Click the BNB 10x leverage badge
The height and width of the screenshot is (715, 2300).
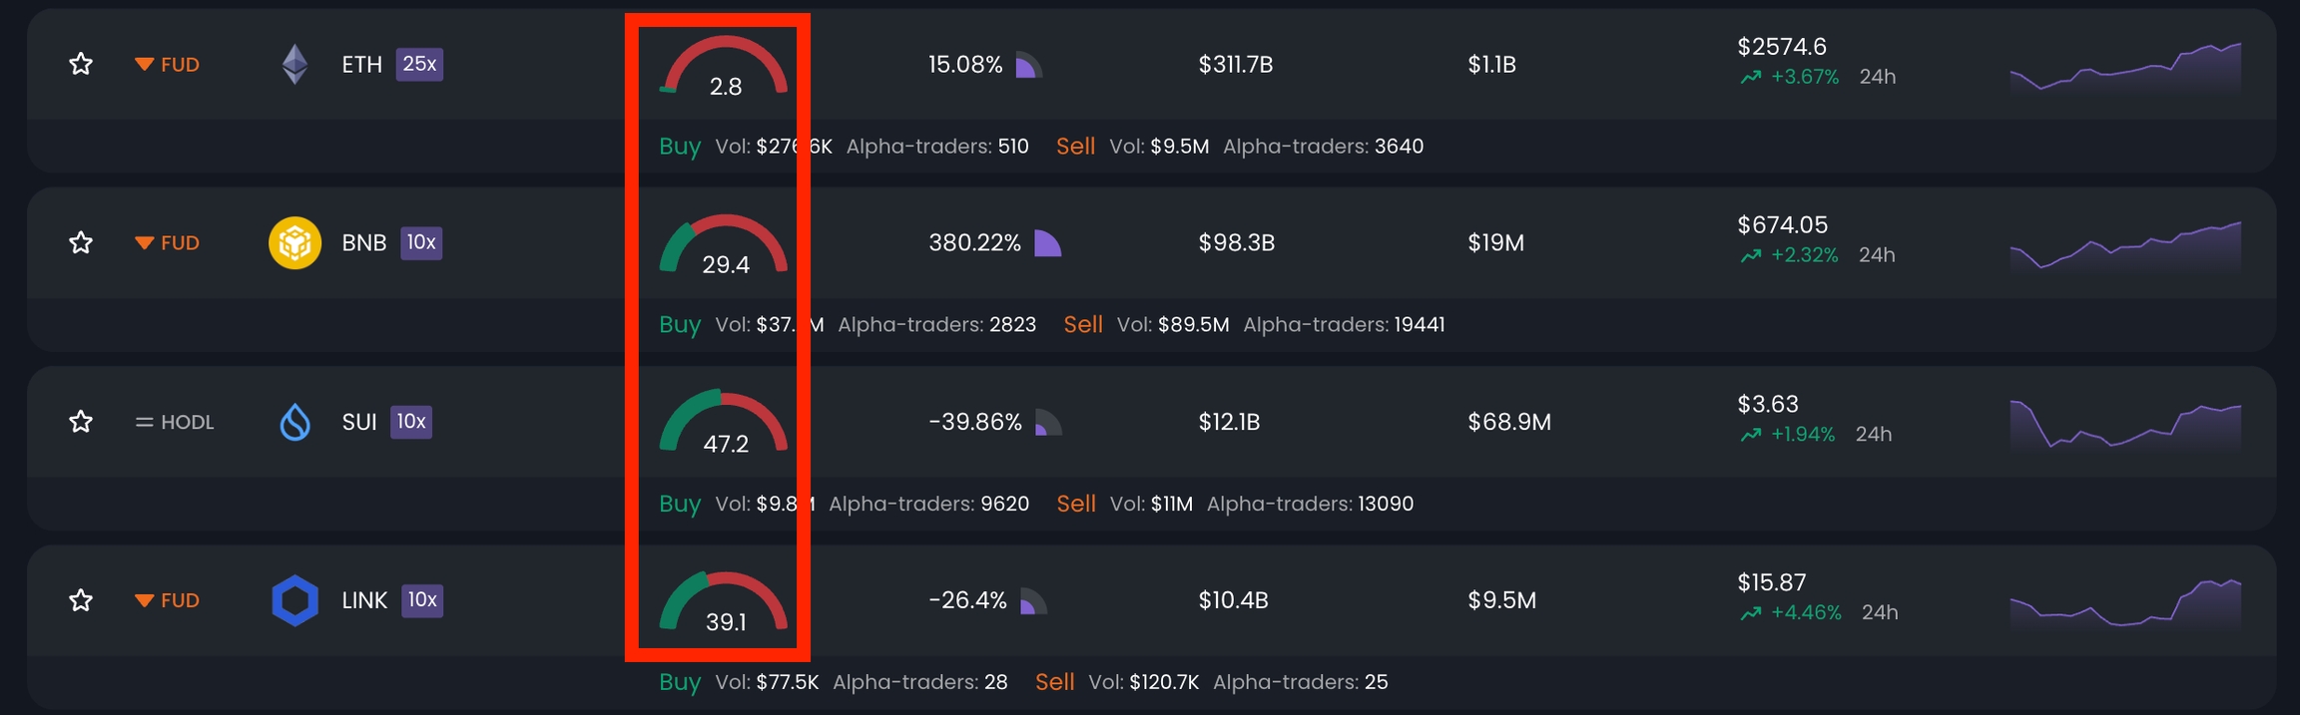point(421,242)
